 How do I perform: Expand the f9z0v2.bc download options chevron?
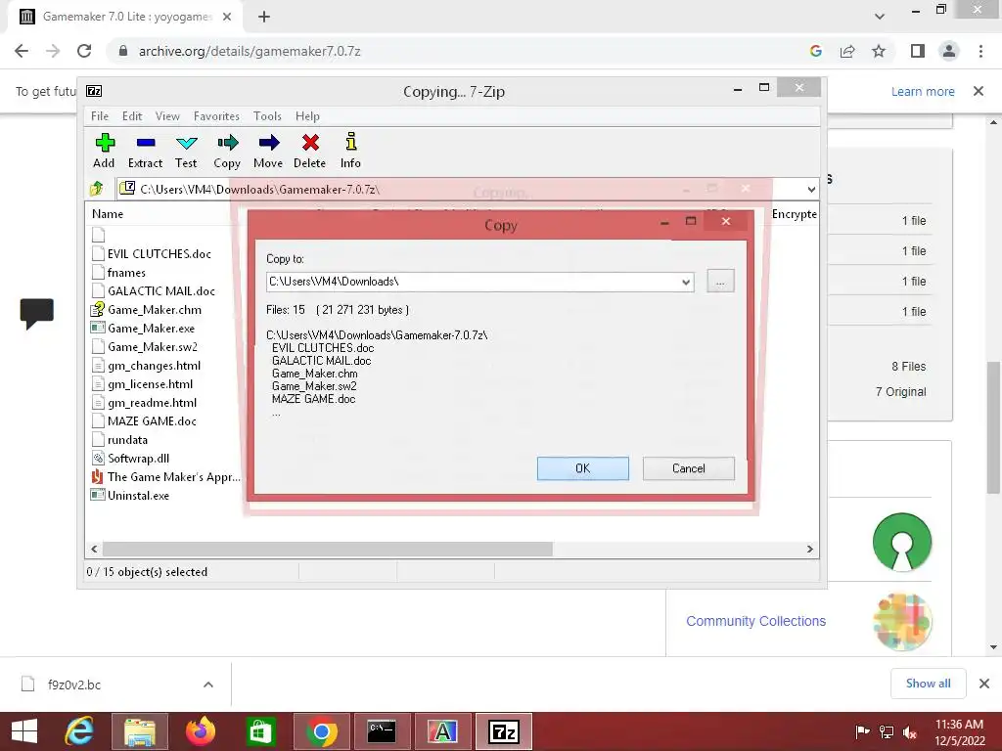point(208,685)
